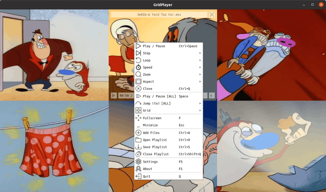Expand the Jump (to) [ALL] submenu arrow
The width and height of the screenshot is (326, 192).
coord(200,104)
